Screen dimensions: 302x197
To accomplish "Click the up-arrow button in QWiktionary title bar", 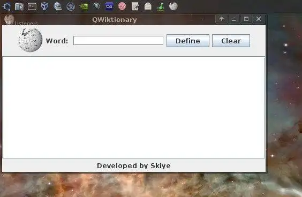I will click(x=222, y=19).
